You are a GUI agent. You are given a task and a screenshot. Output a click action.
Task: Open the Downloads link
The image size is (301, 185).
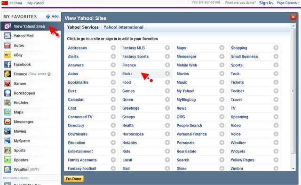[x=78, y=134]
